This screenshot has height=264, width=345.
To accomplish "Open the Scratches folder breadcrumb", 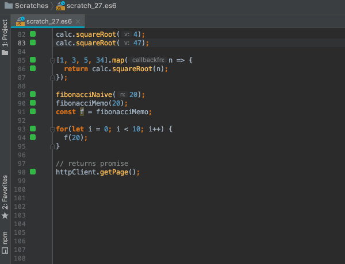I will coord(26,6).
